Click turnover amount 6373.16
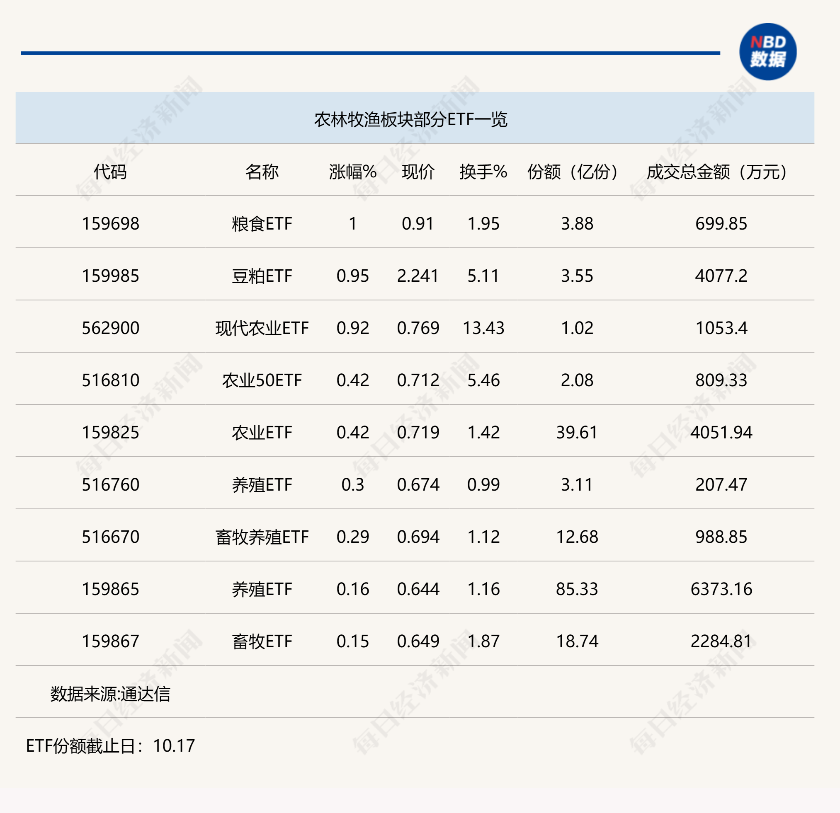The width and height of the screenshot is (840, 813). [721, 589]
